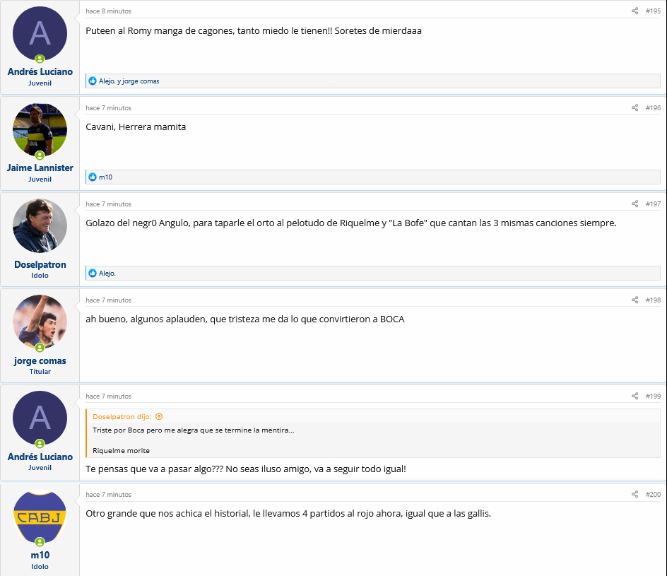Click the like thumbs-up icon under Jaime Lannister's post
The width and height of the screenshot is (667, 576).
click(93, 177)
